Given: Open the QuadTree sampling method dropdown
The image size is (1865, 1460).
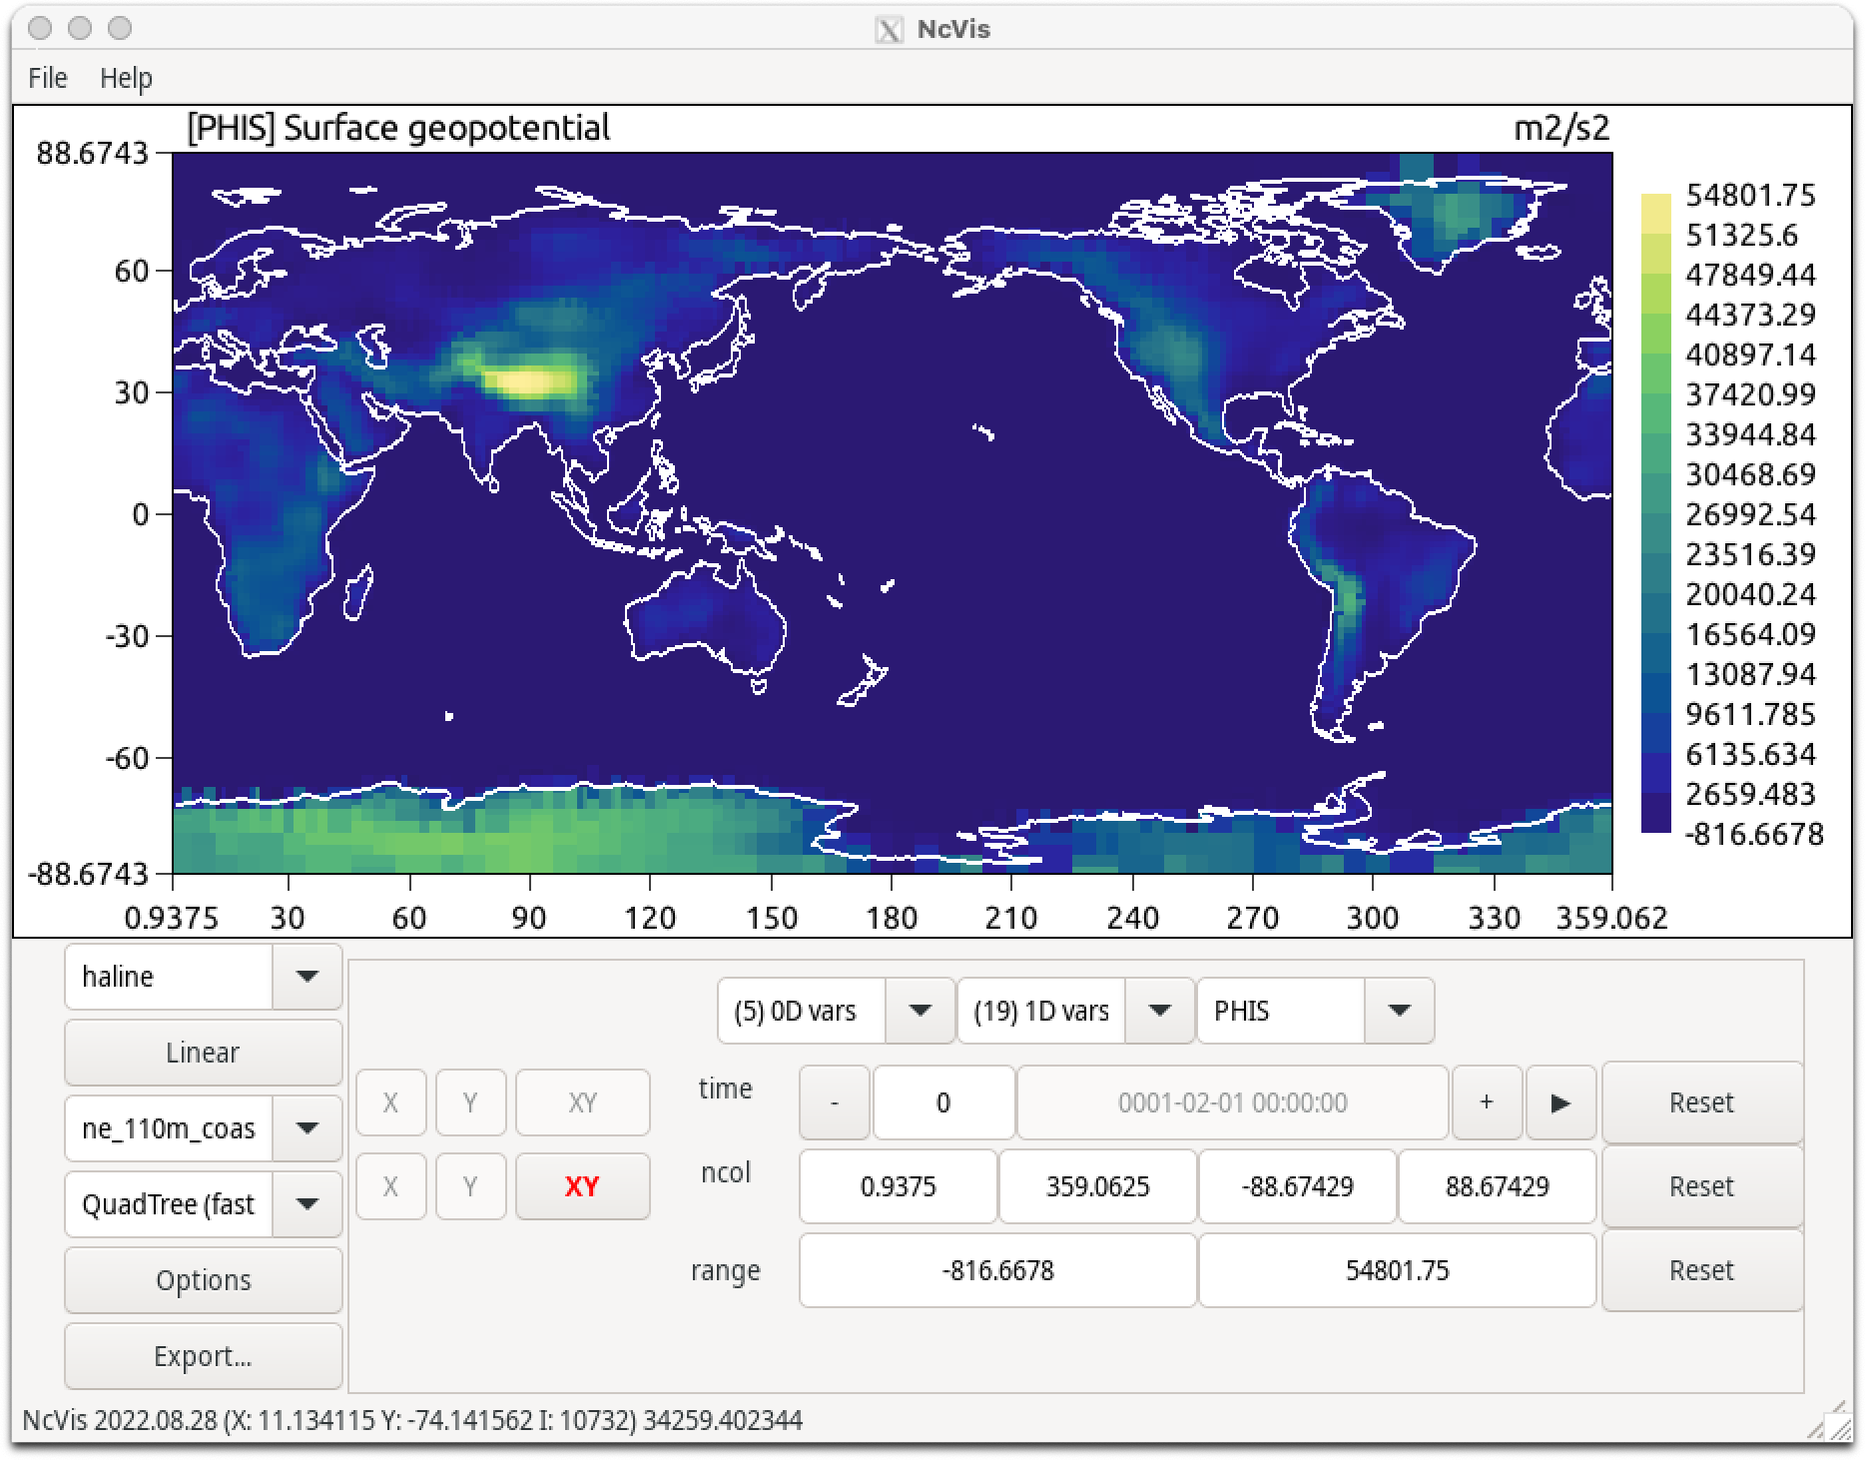Looking at the screenshot, I should [x=307, y=1204].
